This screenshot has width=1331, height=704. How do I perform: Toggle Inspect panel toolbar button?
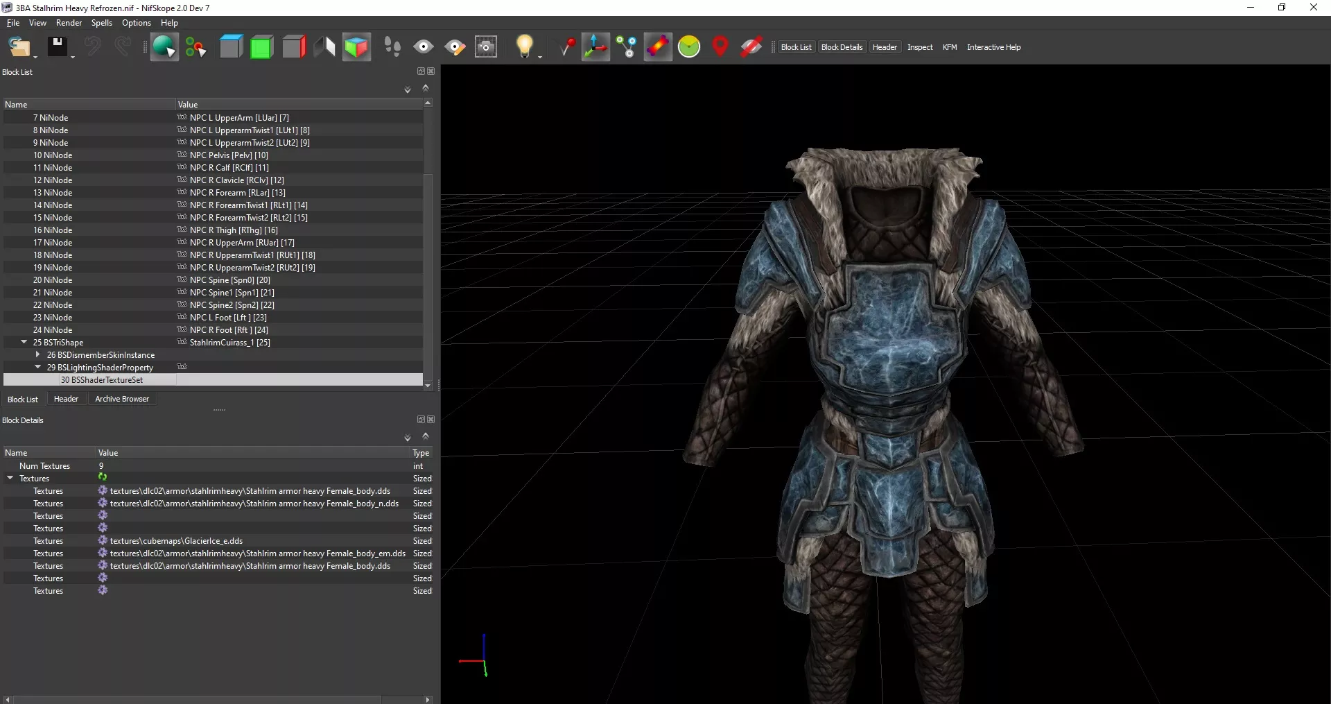(x=920, y=47)
